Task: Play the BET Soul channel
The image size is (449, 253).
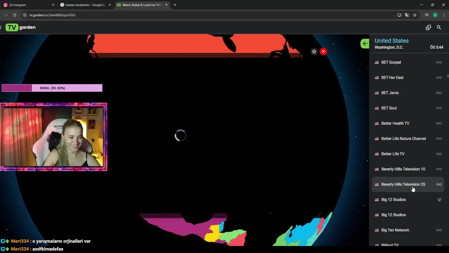Action: (x=408, y=108)
